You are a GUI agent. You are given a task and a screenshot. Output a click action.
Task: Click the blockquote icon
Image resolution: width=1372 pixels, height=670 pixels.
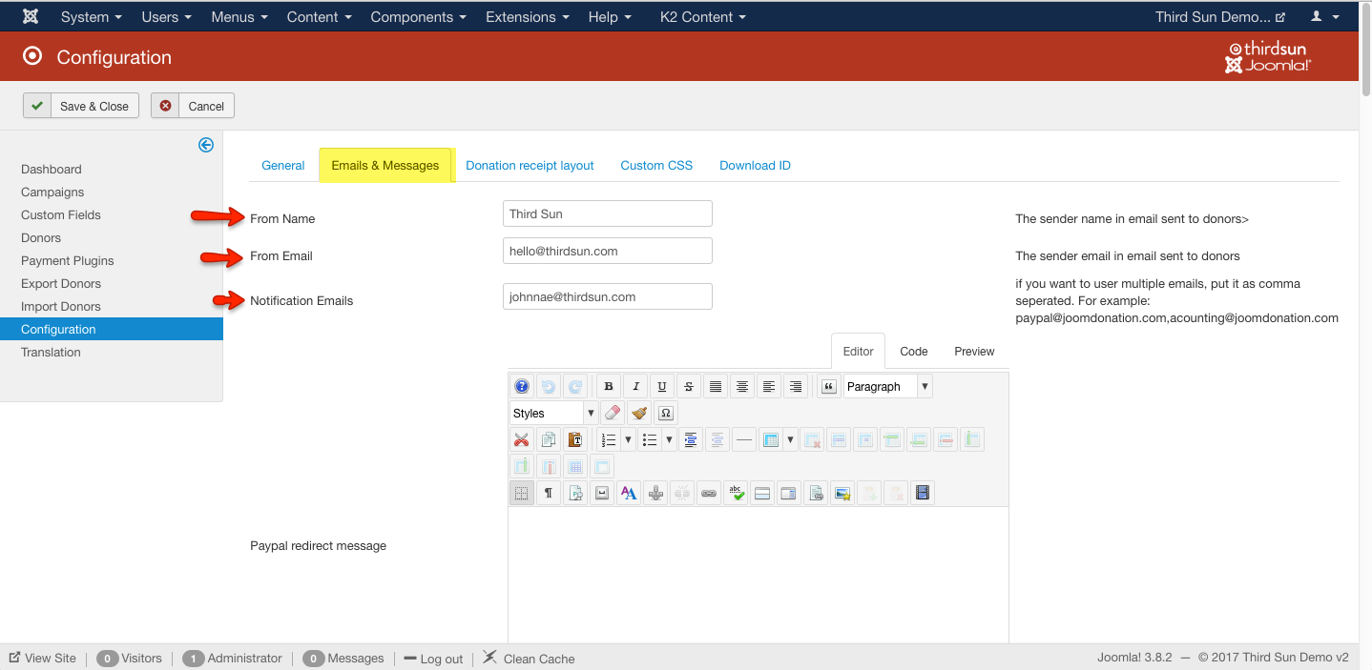tap(829, 387)
